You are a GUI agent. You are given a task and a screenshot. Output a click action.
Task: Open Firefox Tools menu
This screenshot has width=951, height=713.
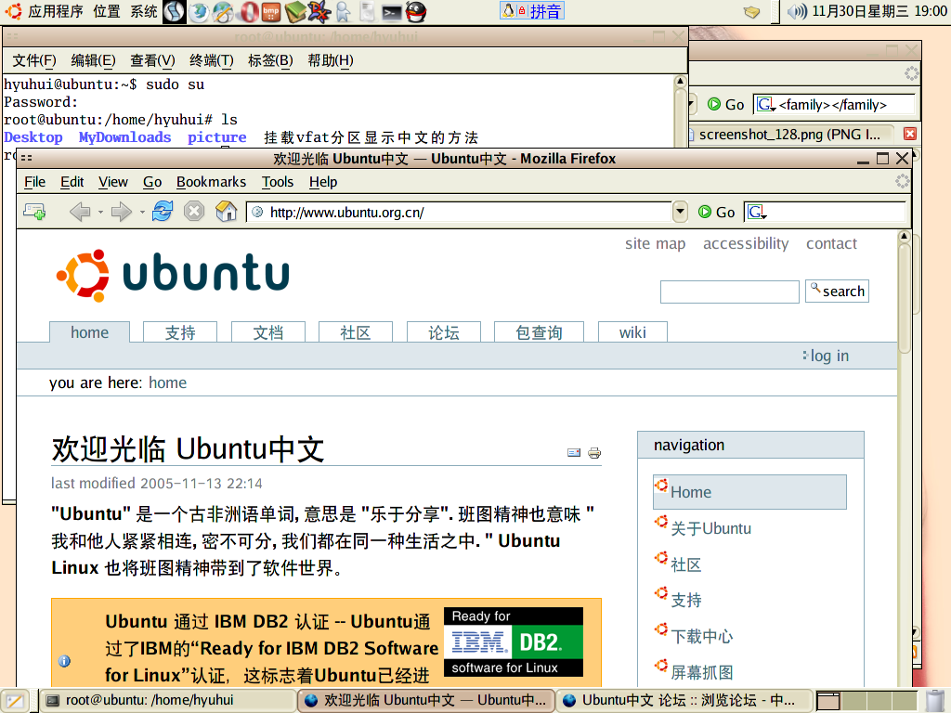coord(277,182)
